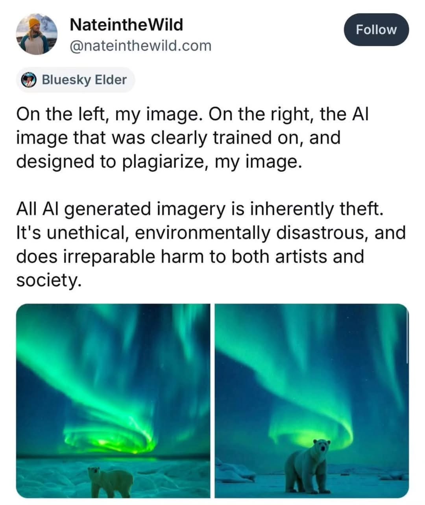Click the small Bluesky Elder badge icon
The height and width of the screenshot is (505, 425).
[29, 80]
